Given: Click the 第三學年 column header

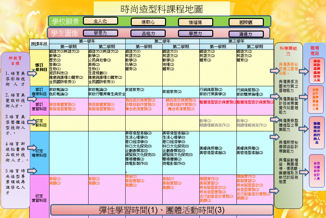Looking at the screenshot, I should pos(236,41).
